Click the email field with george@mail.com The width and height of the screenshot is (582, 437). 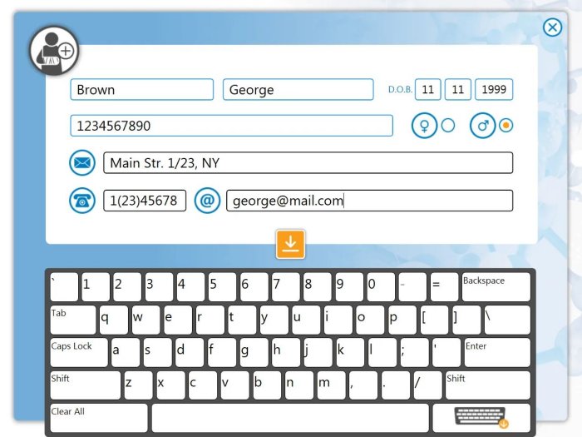(369, 201)
